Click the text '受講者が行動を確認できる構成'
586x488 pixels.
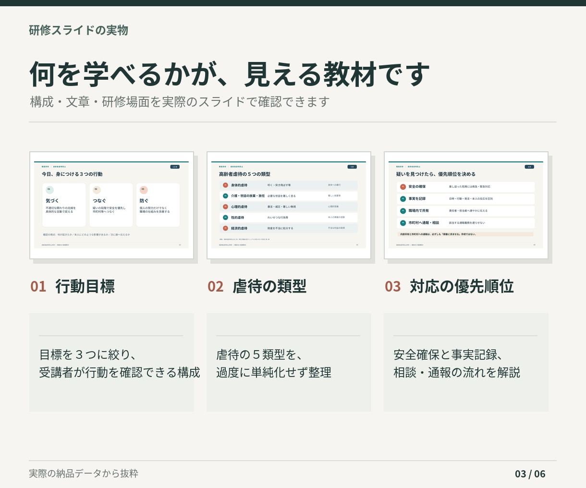[120, 373]
